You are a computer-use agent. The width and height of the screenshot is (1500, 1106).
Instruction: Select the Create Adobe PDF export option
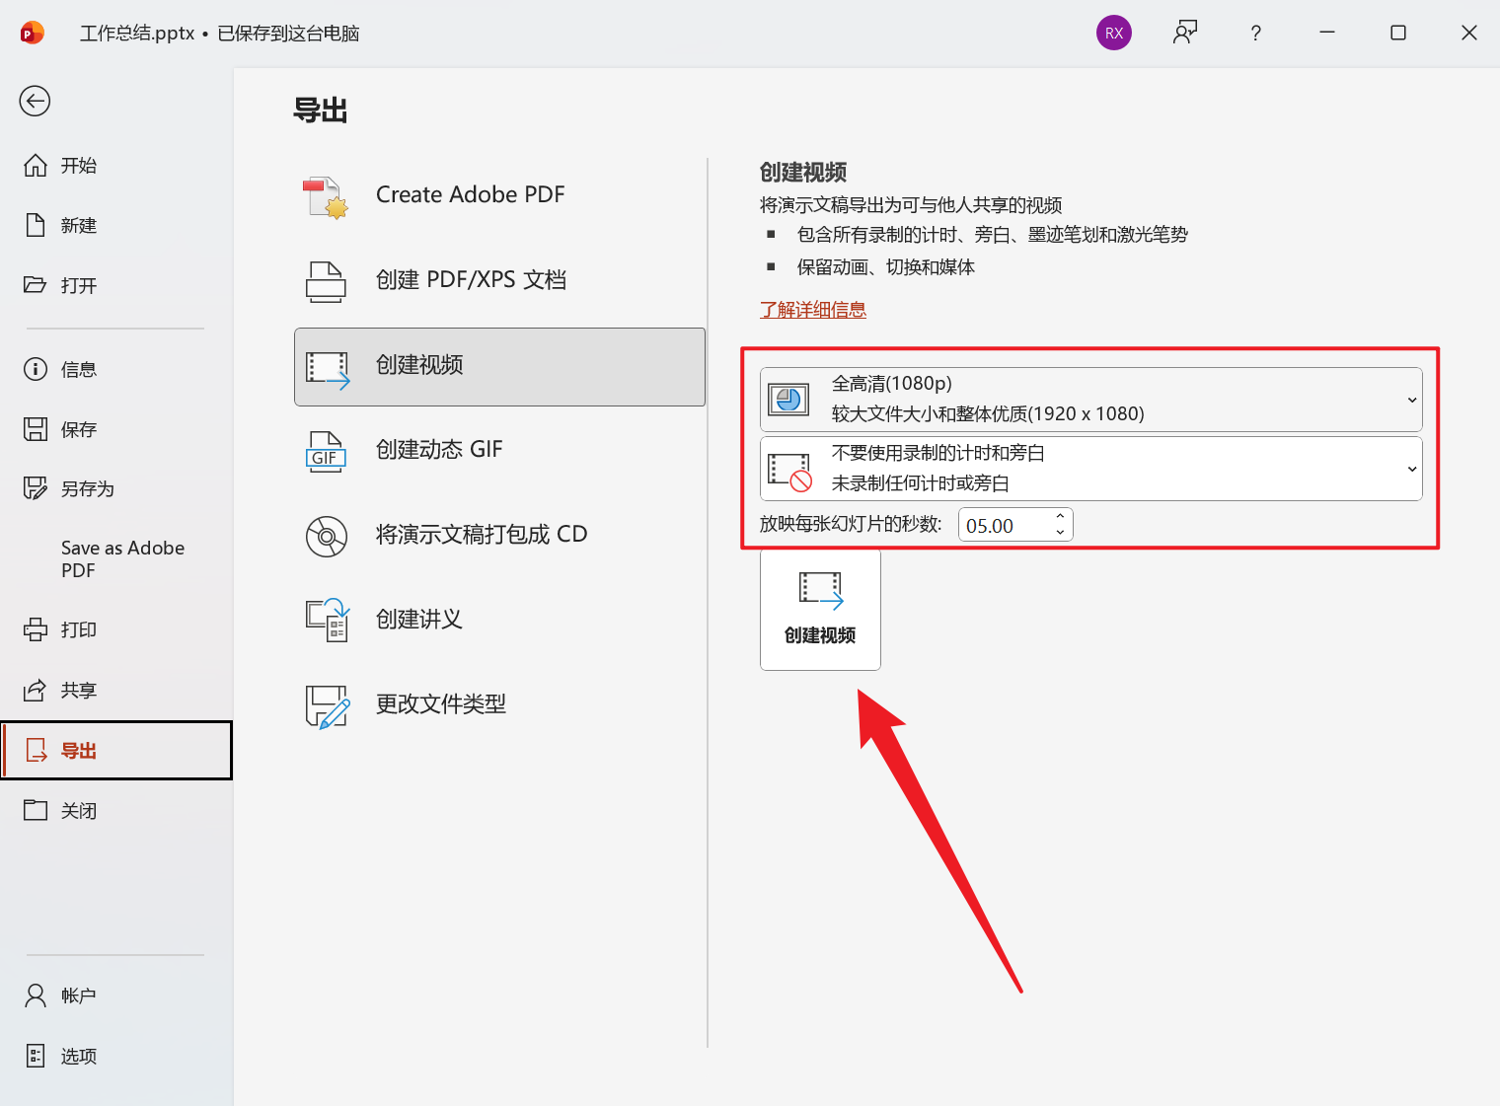[x=471, y=194]
